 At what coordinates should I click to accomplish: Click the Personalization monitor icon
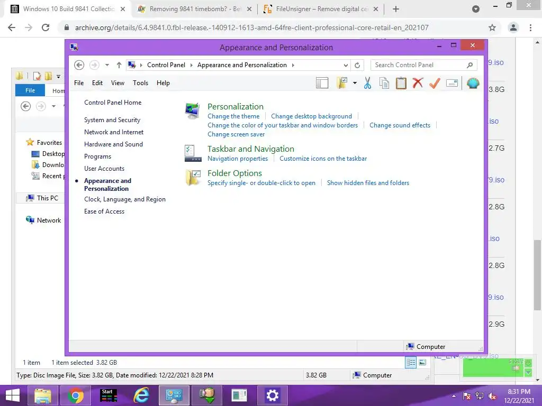pyautogui.click(x=193, y=111)
